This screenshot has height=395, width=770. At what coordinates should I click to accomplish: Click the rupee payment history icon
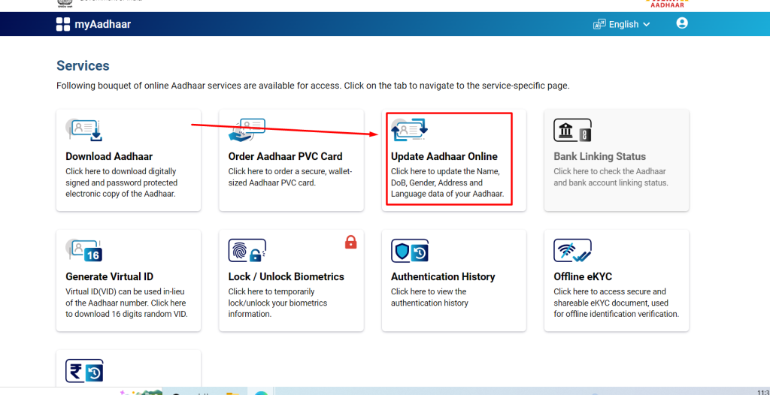tap(84, 370)
